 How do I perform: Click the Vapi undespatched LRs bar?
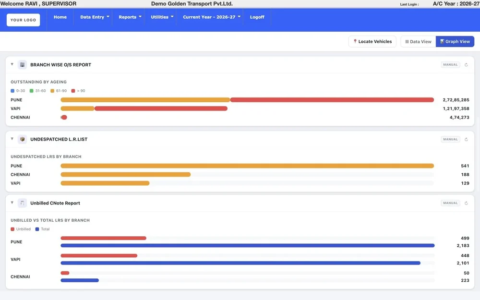[105, 183]
